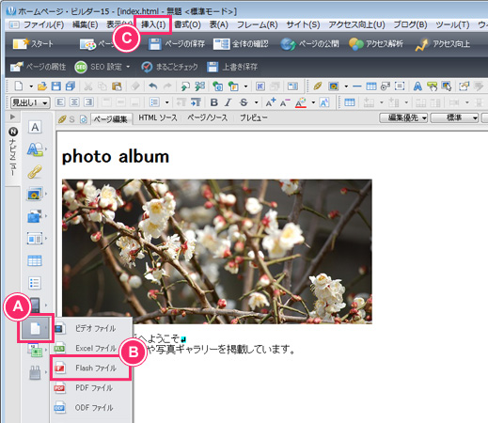Expand the ナビメニュー side panel arrow
Image resolution: width=488 pixels, height=423 pixels.
click(x=12, y=117)
